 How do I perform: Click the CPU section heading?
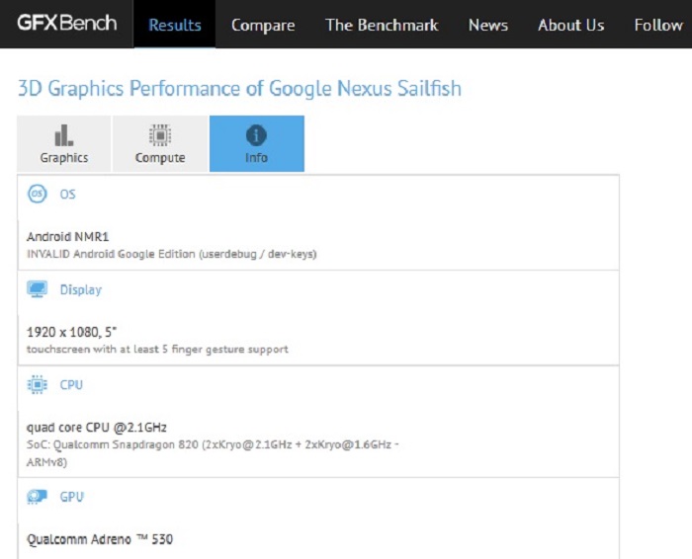[x=71, y=385]
